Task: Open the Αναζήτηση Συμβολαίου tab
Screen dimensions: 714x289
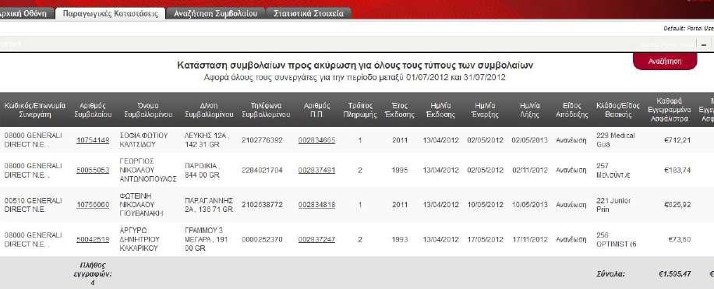Action: click(215, 13)
